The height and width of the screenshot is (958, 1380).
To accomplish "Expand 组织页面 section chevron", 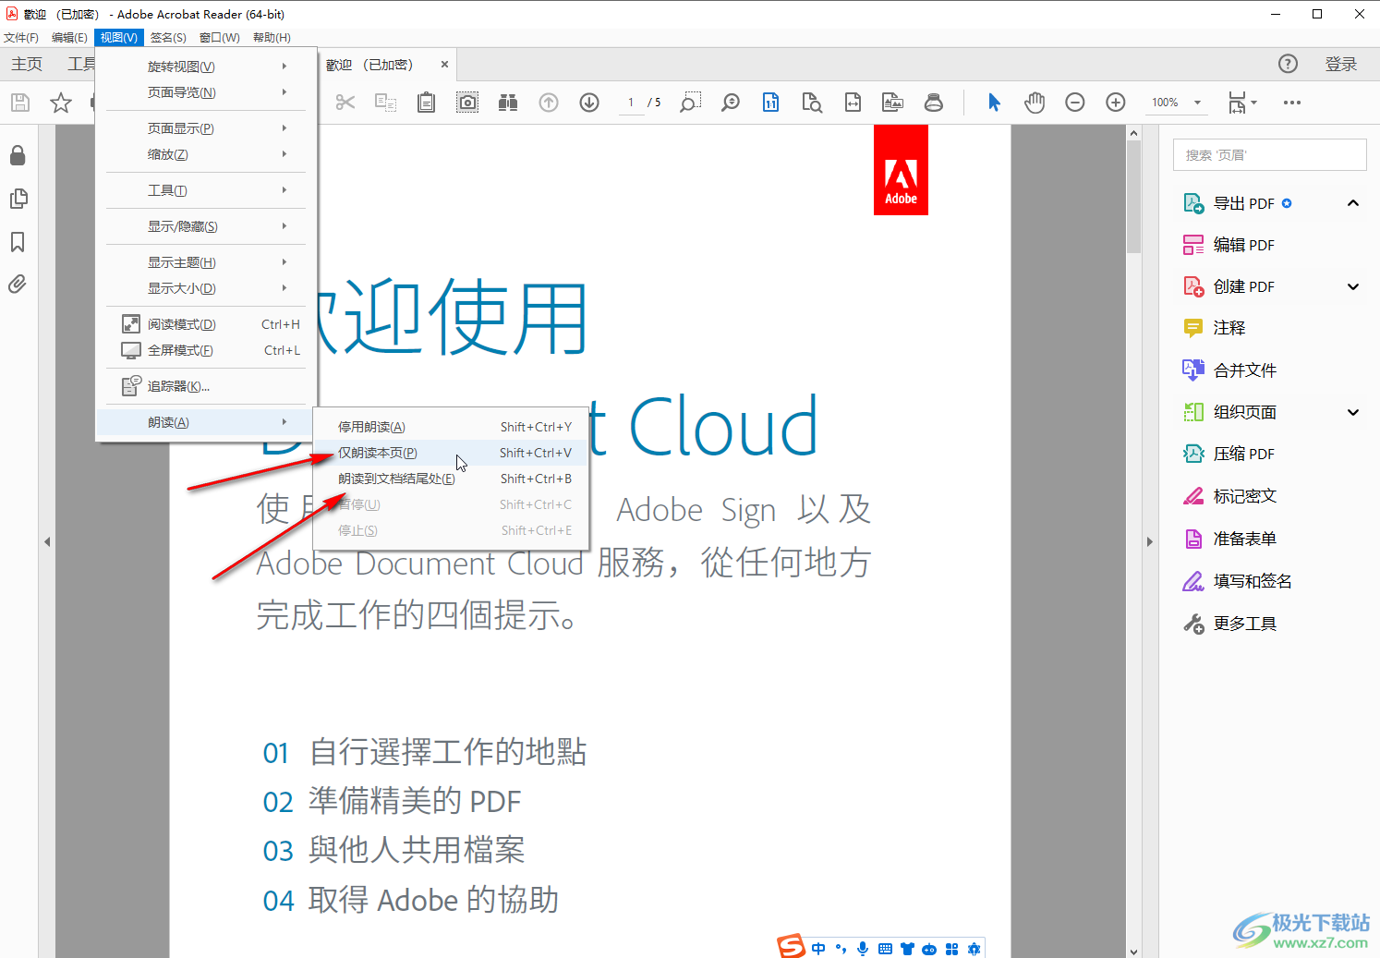I will pos(1353,412).
